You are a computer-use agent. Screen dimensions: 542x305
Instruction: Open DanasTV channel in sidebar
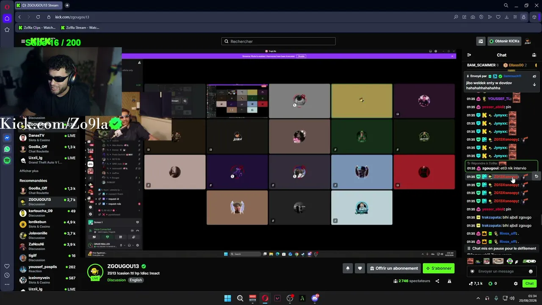(47, 138)
